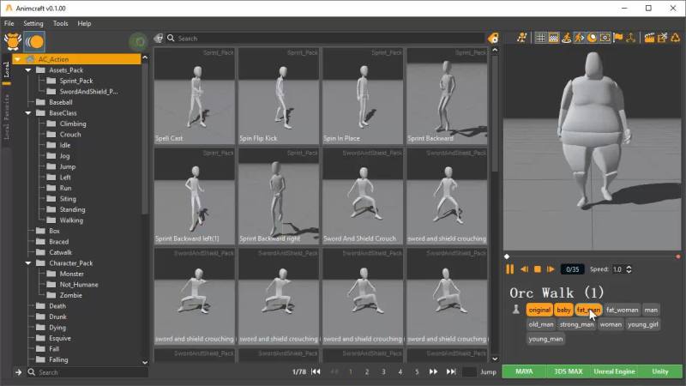The image size is (686, 386).
Task: Click the orange tag icon above the thumbnails
Action: 493,38
